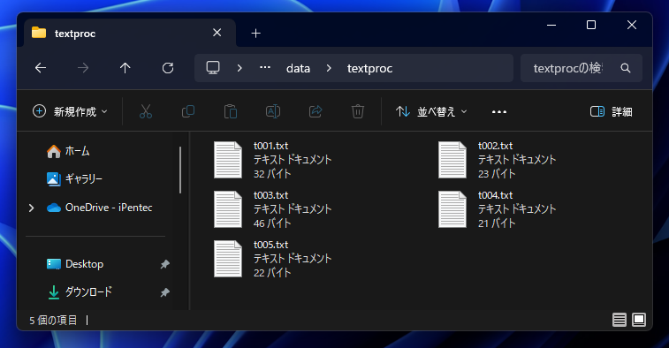The image size is (669, 348).
Task: Go back with the left arrow
Action: (x=41, y=68)
